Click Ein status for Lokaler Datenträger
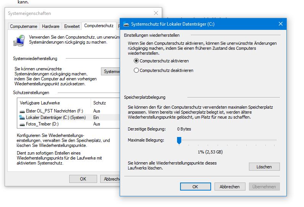Screen dimensions: 304x207 [96, 117]
